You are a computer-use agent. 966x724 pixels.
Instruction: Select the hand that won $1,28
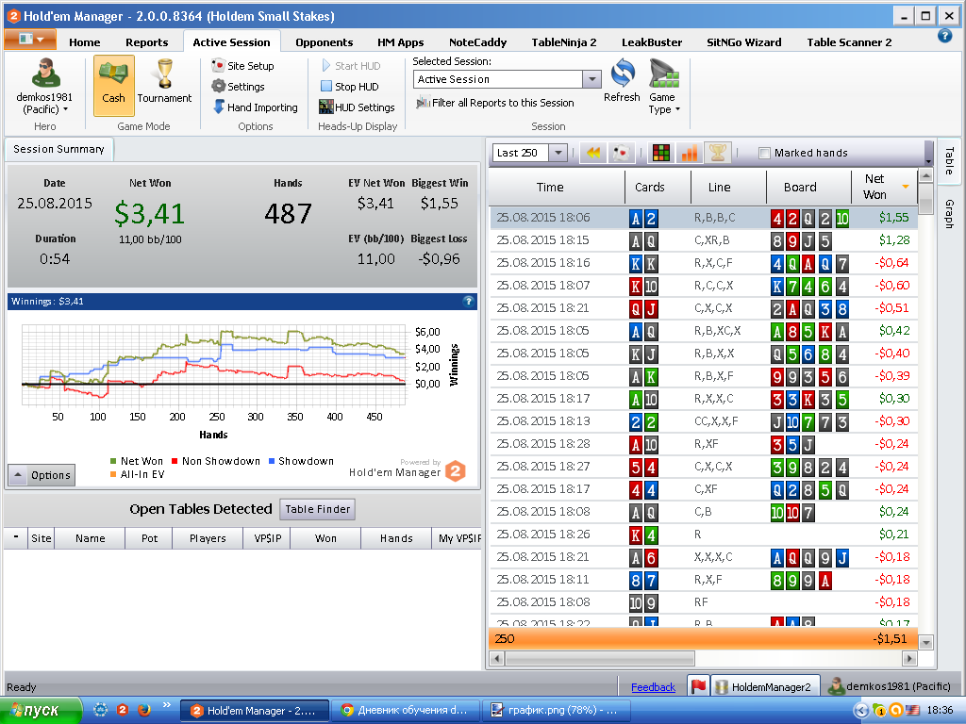click(704, 240)
